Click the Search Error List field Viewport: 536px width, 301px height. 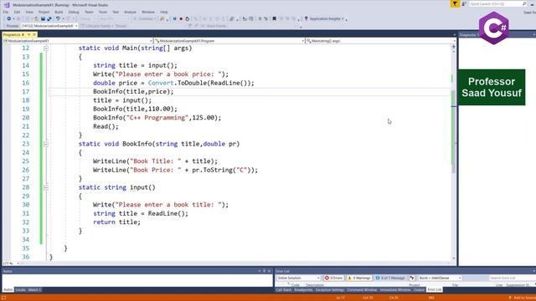[x=512, y=278]
